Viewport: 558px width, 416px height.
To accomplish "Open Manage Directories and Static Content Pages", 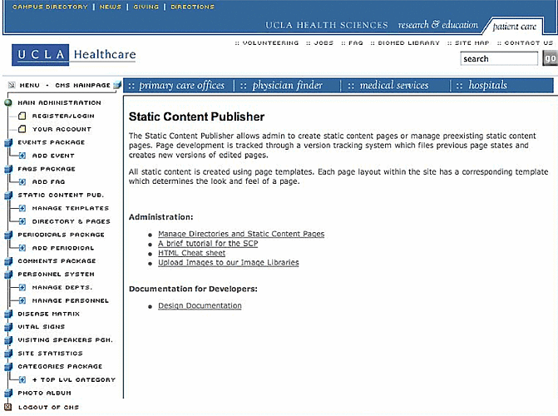I will pyautogui.click(x=241, y=234).
